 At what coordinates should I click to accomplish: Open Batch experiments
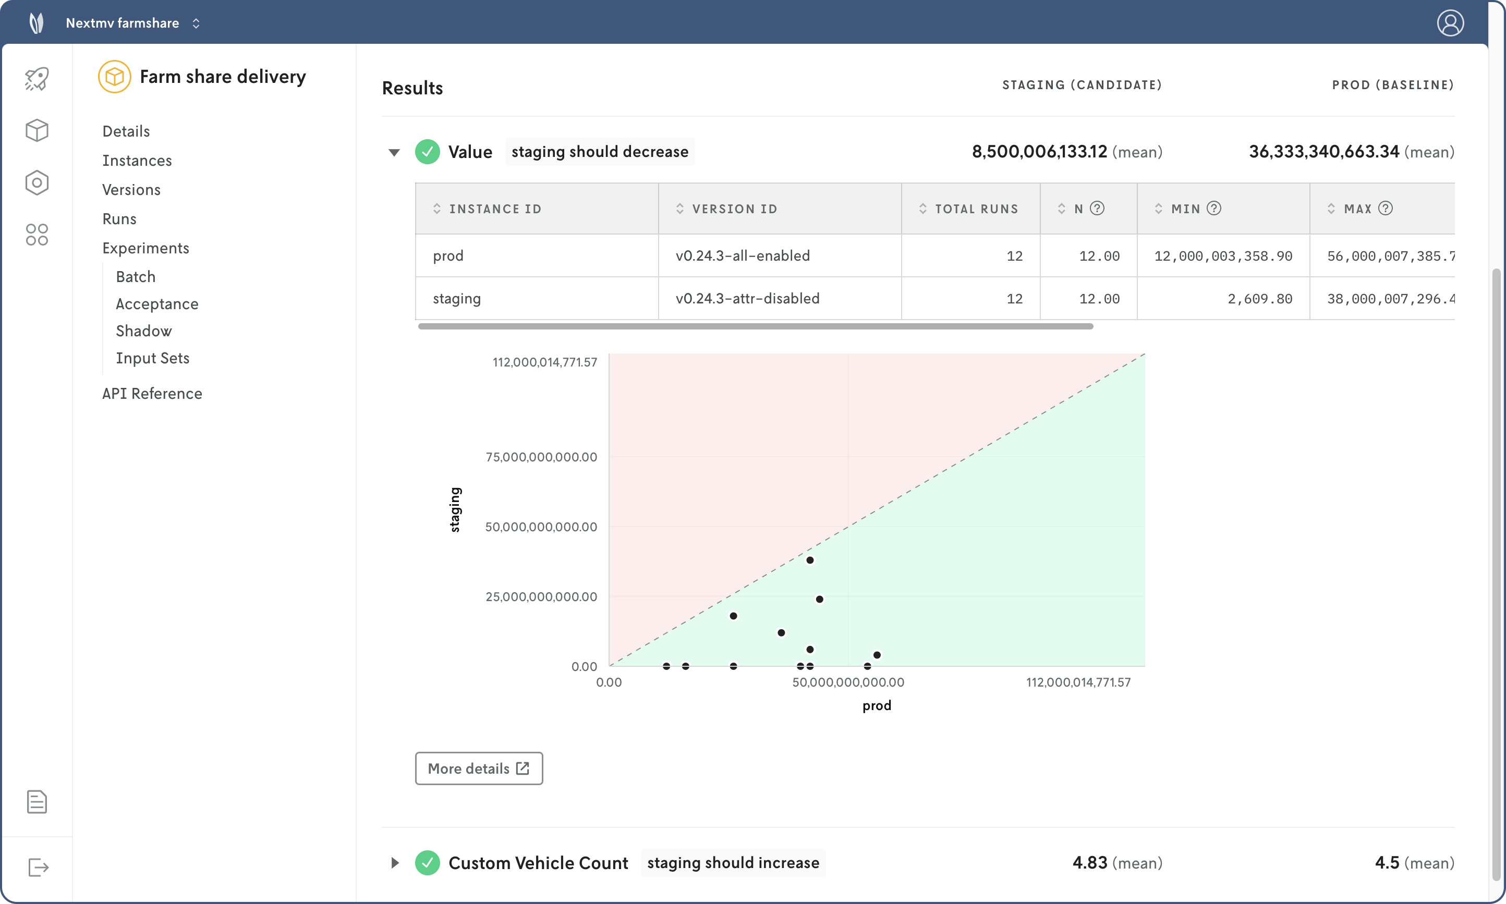click(x=136, y=276)
